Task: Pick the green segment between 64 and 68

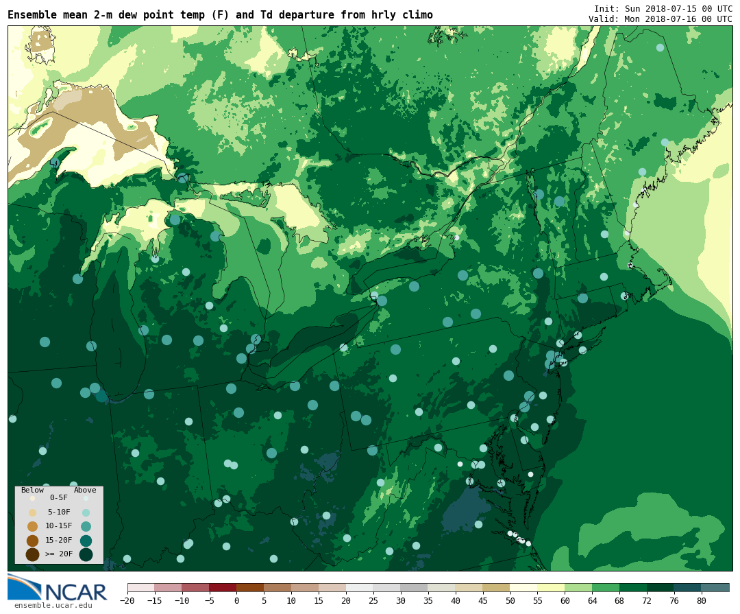Action: pyautogui.click(x=606, y=587)
